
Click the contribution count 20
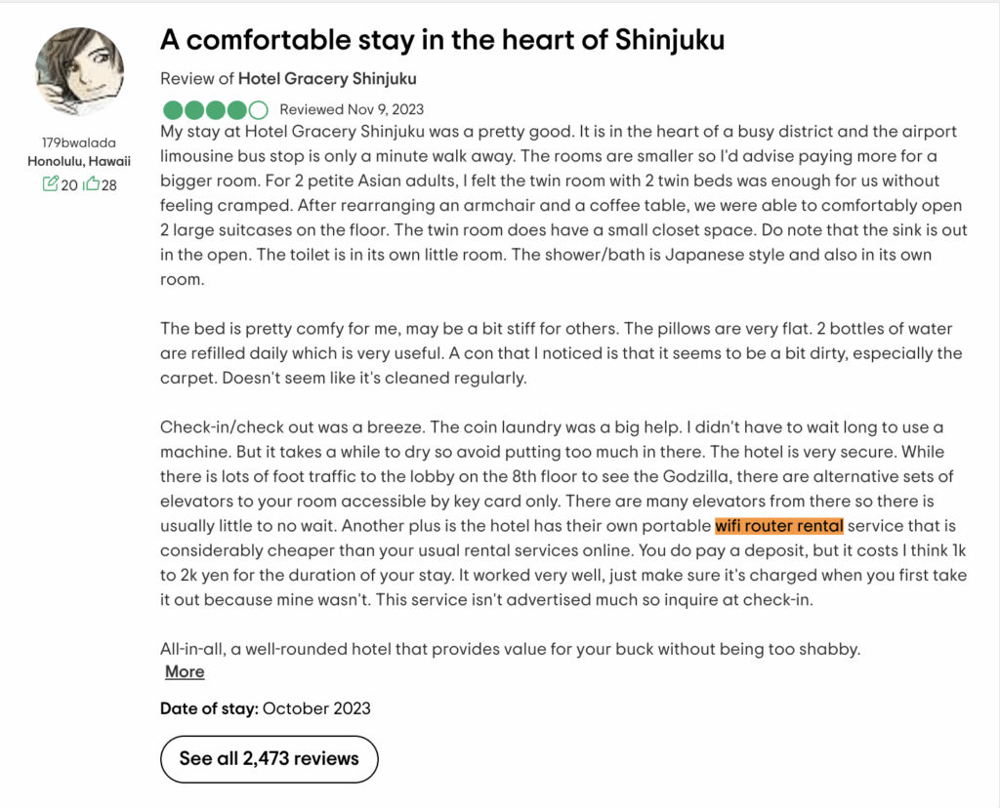pyautogui.click(x=69, y=184)
